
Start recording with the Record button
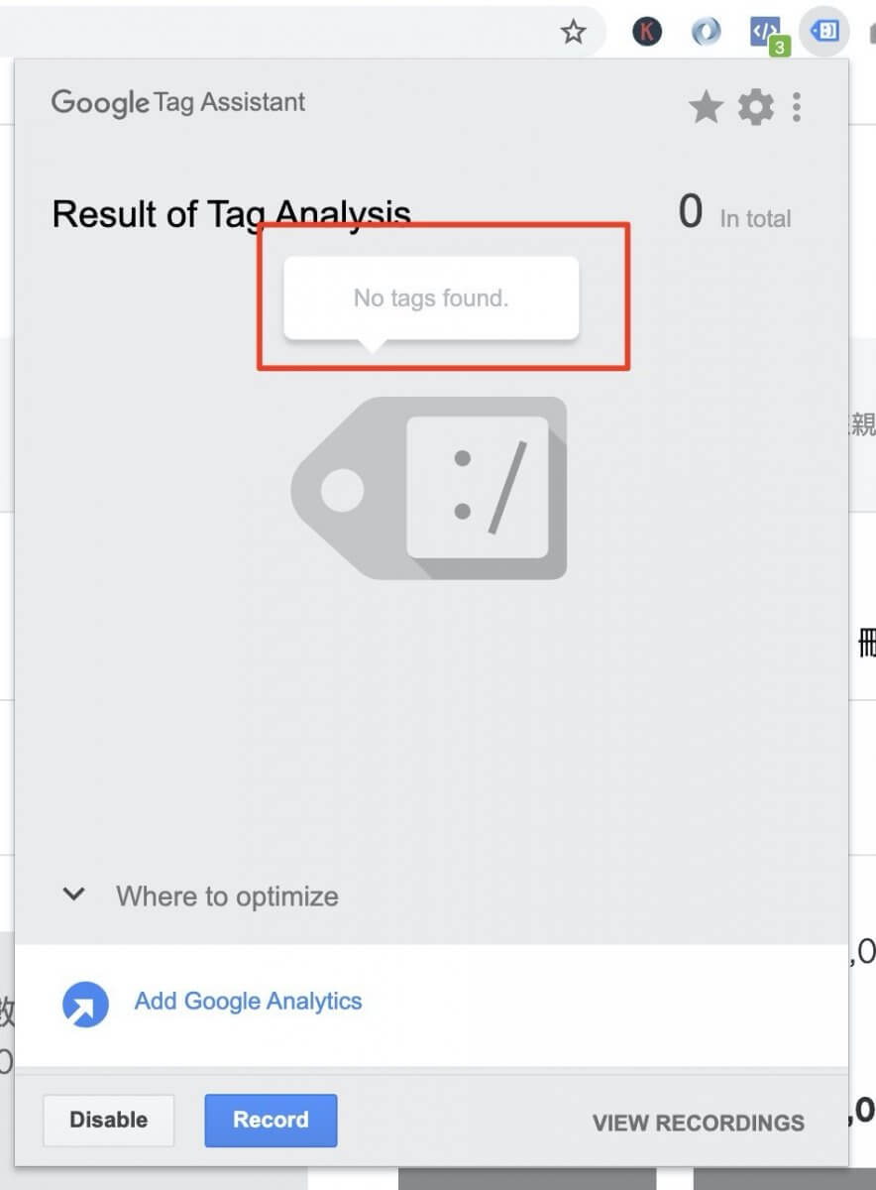[271, 1120]
